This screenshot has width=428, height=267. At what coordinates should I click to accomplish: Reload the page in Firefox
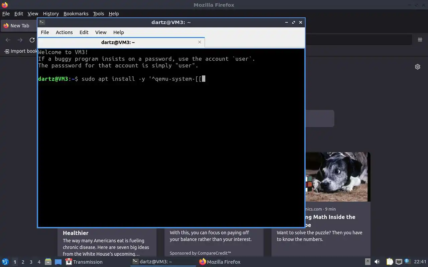(32, 40)
